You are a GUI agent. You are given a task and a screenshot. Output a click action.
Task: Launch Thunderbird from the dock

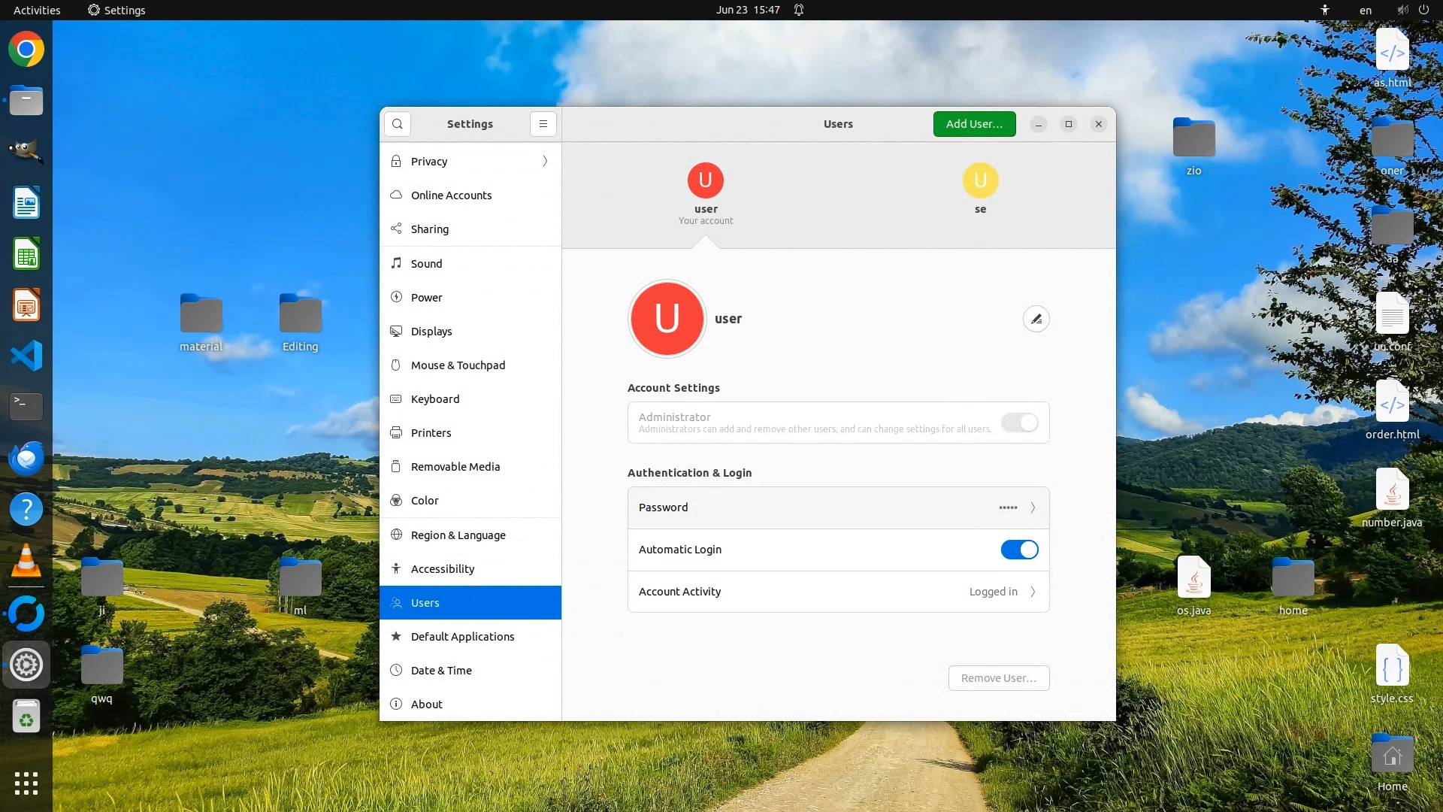pos(26,458)
